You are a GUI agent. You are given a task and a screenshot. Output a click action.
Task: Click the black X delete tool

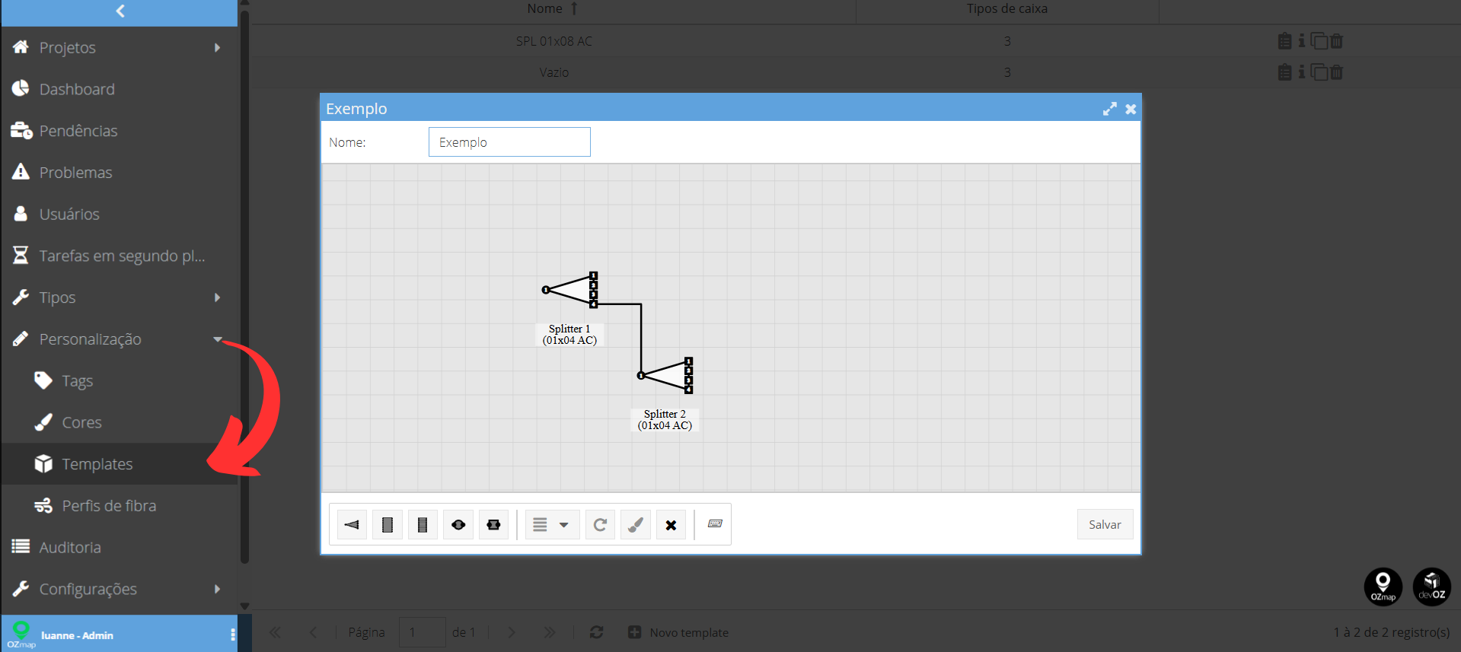coord(671,525)
